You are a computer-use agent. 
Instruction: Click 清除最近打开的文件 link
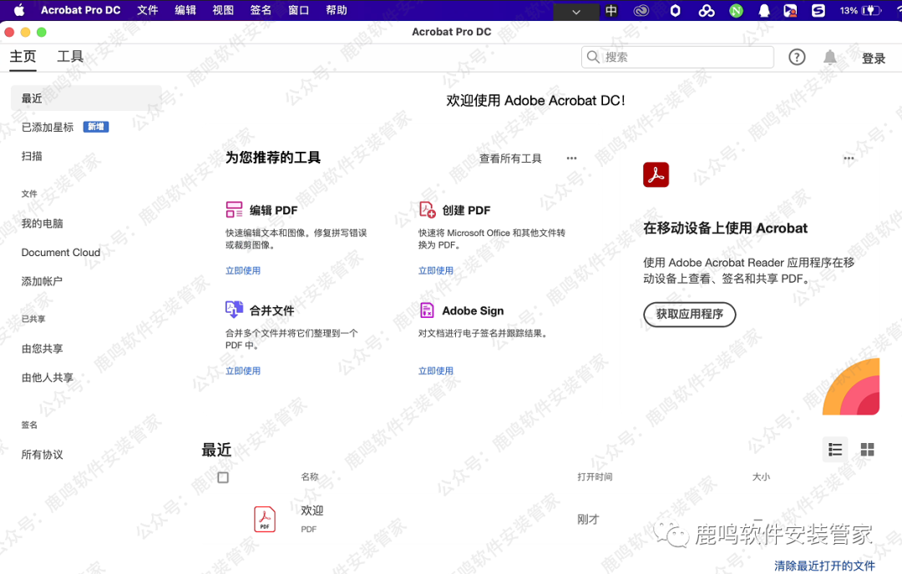pos(823,566)
